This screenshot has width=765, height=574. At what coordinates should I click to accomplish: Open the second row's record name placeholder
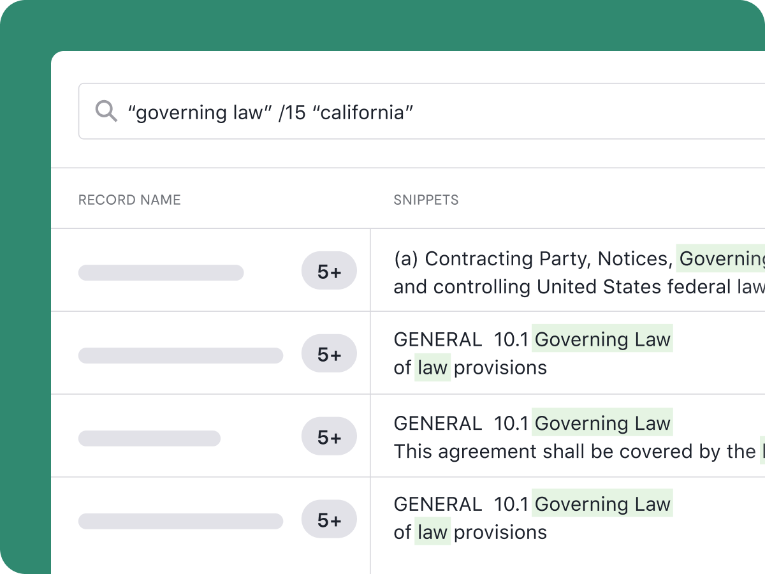click(180, 355)
